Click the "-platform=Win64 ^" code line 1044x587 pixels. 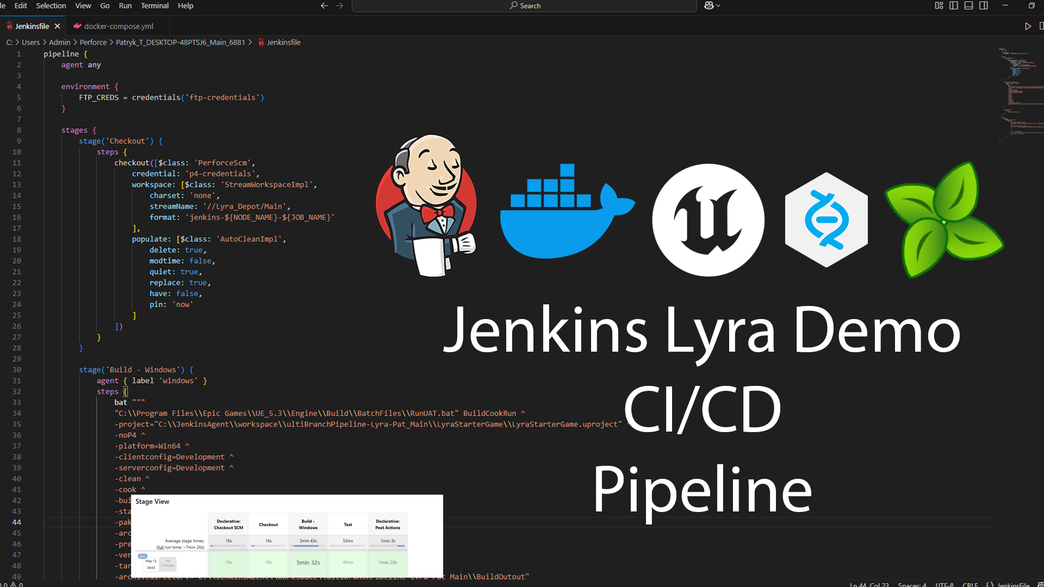point(152,446)
